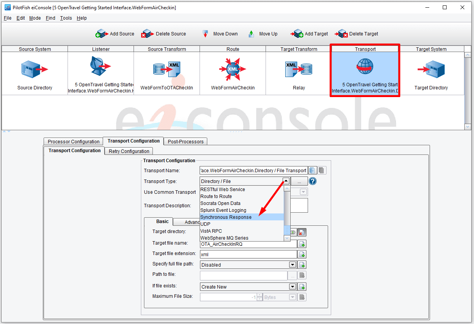Copy the Transport Name using the copy icon
The height and width of the screenshot is (324, 474).
click(x=313, y=170)
